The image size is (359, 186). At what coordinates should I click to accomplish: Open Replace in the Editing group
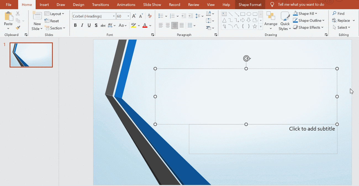coord(343,20)
